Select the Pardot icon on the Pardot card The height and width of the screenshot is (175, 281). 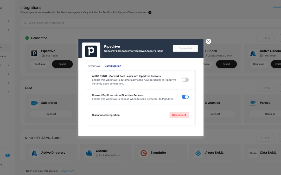(253, 103)
